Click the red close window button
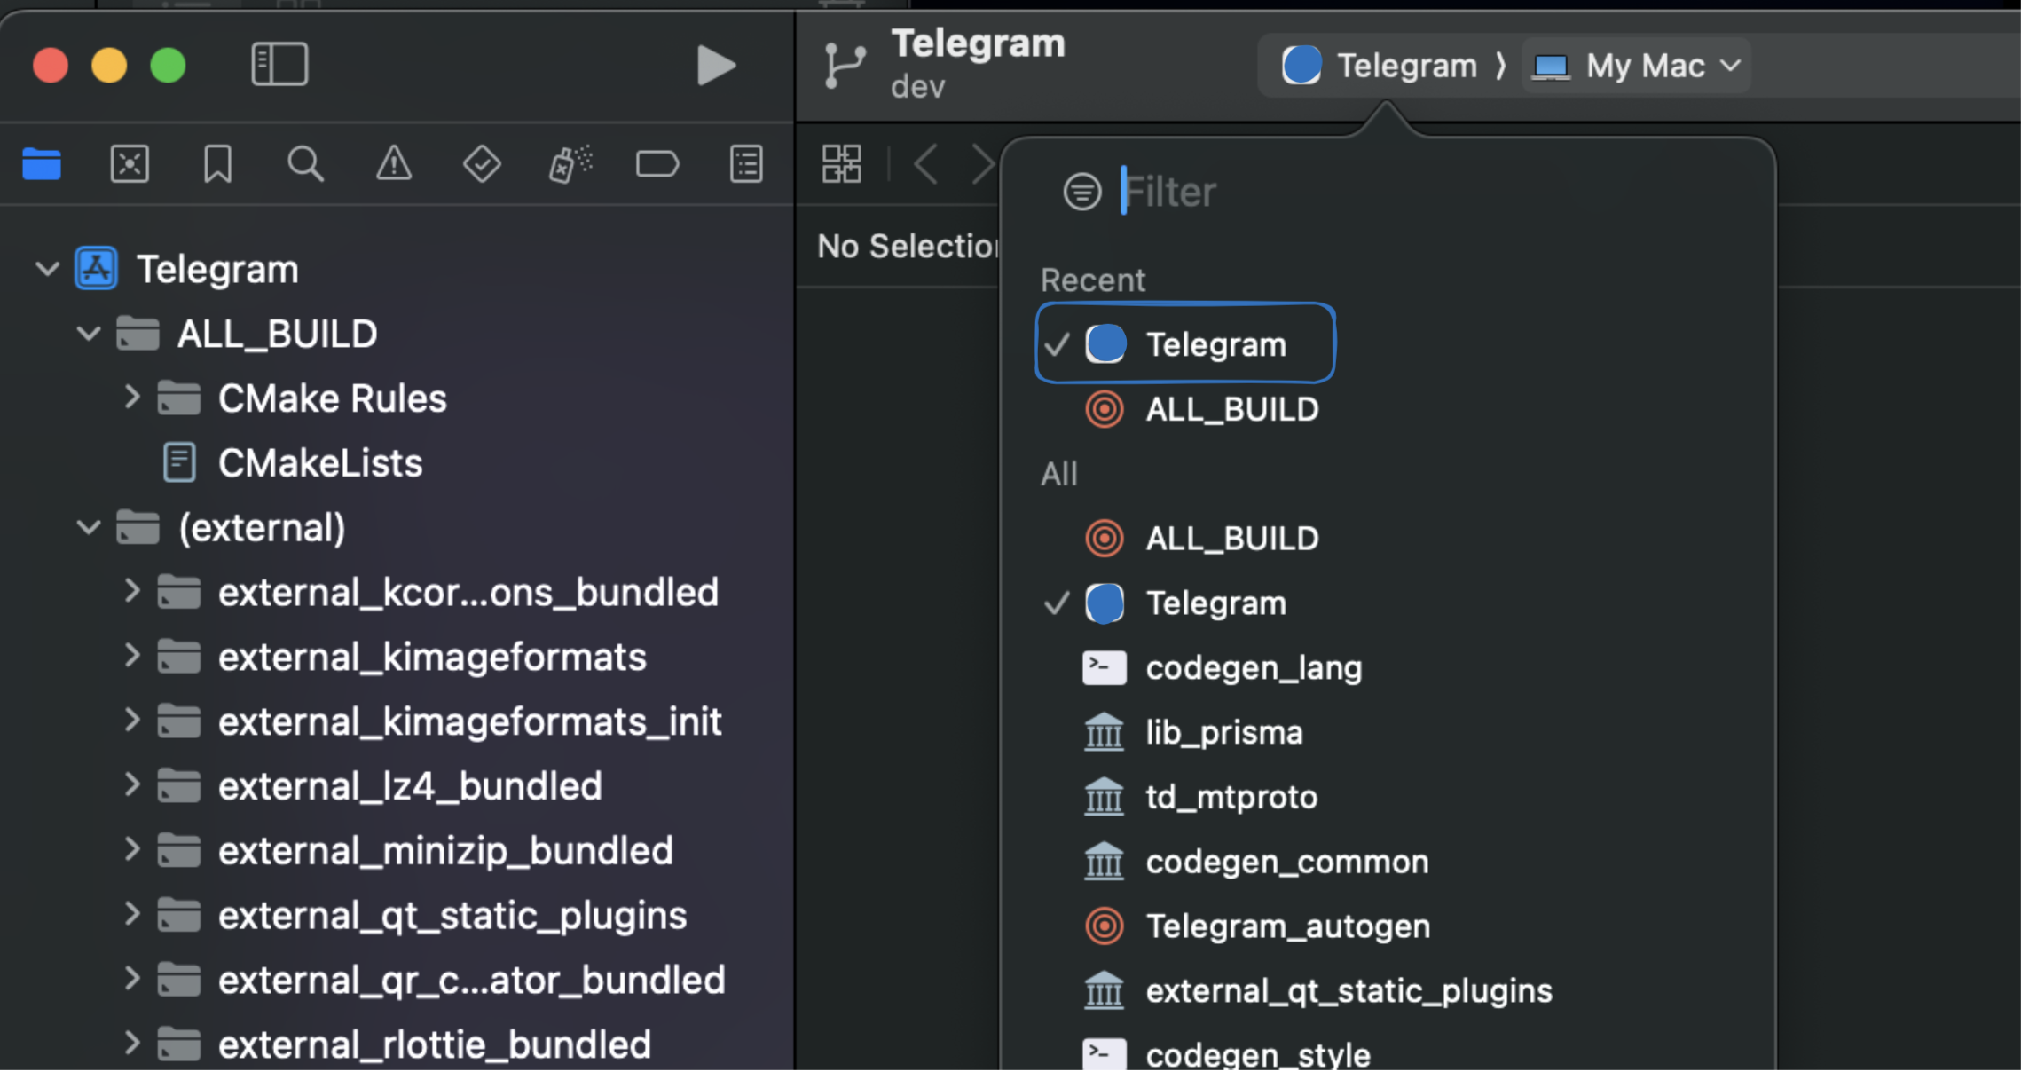The height and width of the screenshot is (1072, 2021). (x=51, y=66)
